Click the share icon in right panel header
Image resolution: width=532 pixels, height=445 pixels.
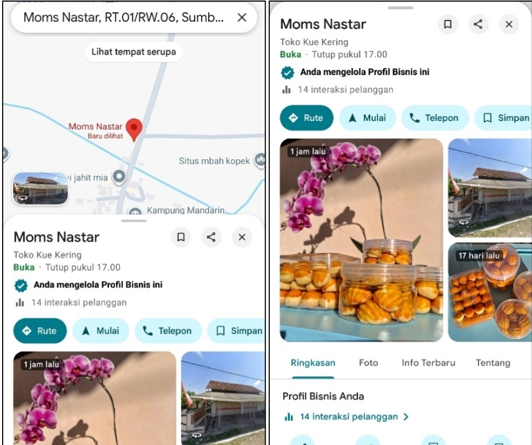(x=478, y=24)
